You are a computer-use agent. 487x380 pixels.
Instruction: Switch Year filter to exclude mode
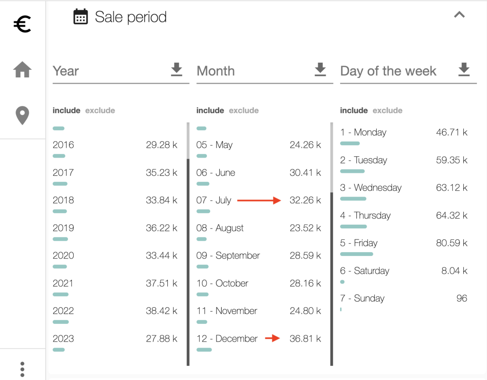click(100, 111)
